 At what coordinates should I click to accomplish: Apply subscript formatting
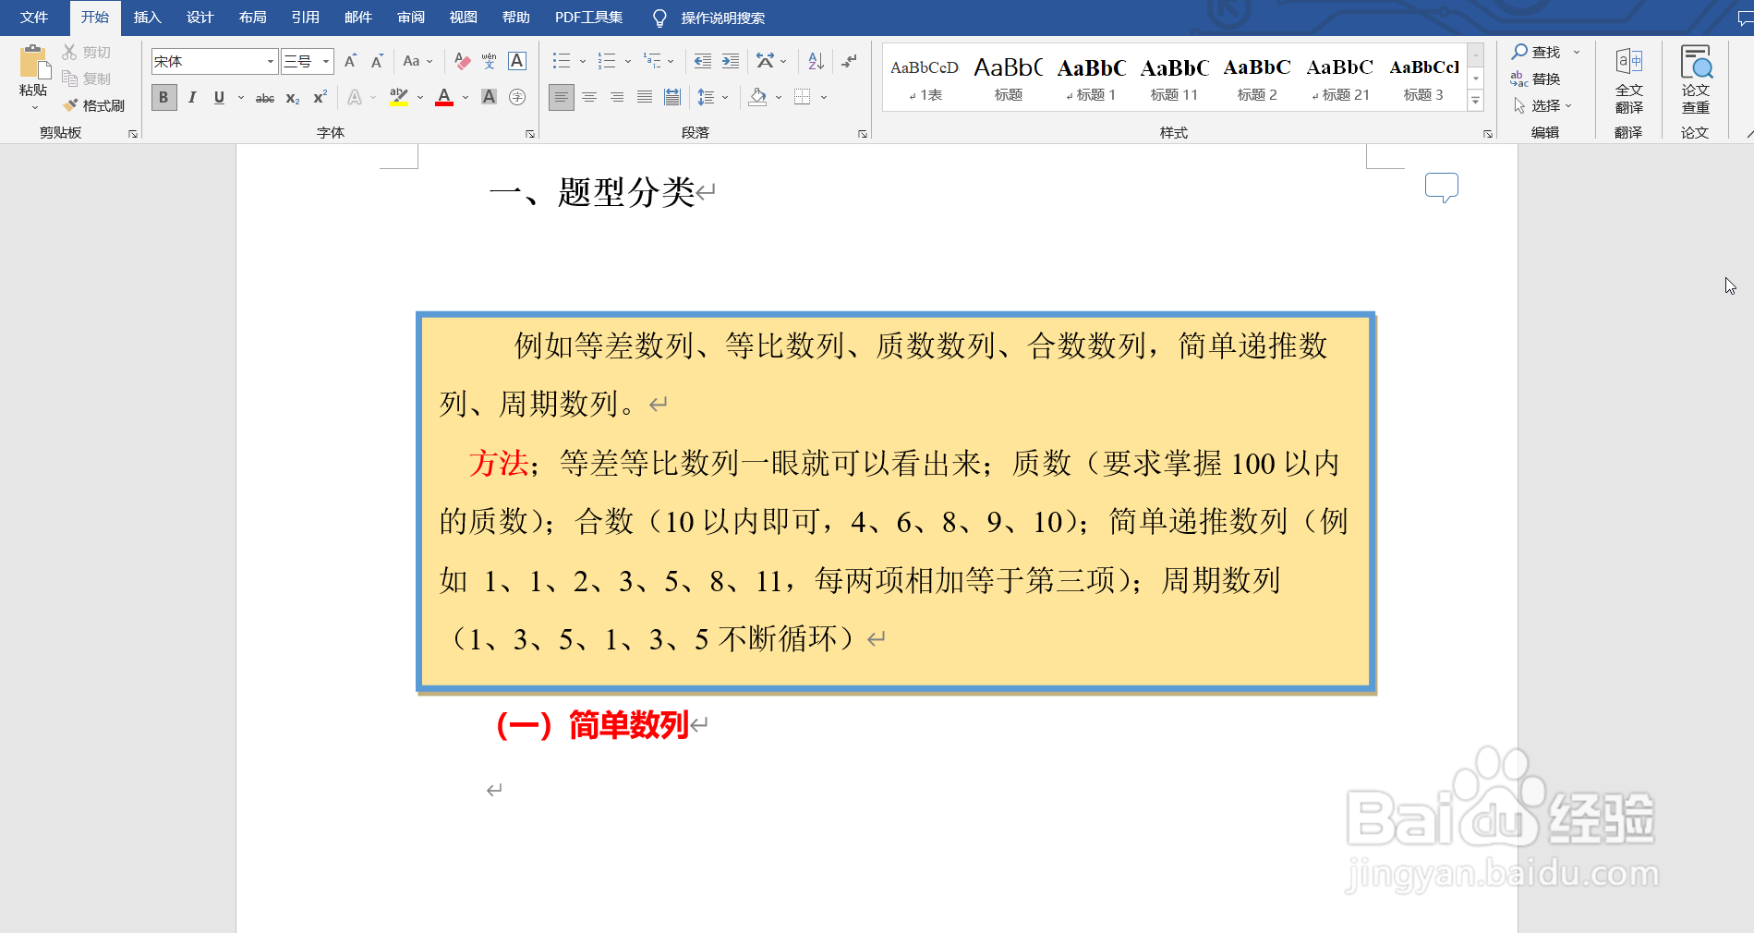point(292,97)
